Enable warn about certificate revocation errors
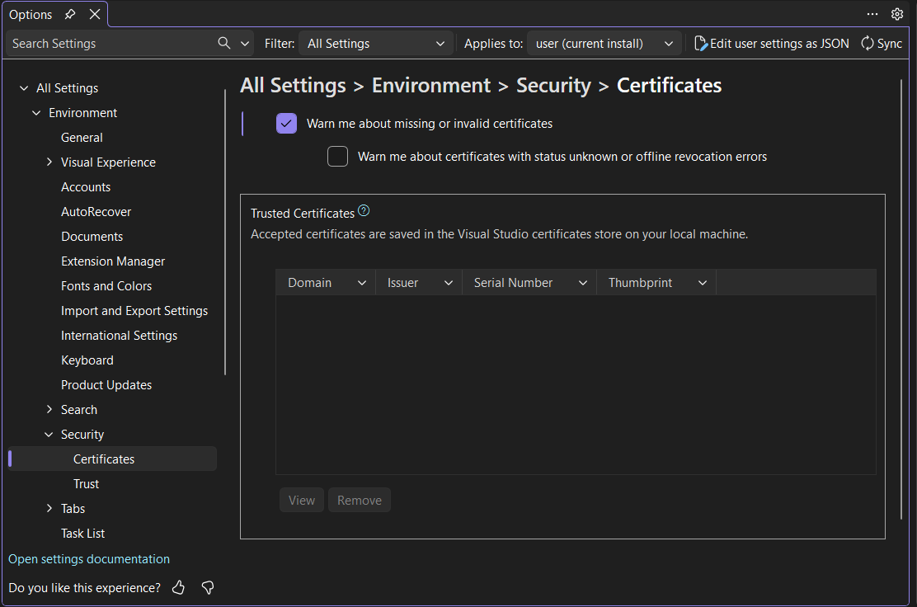 pos(337,156)
